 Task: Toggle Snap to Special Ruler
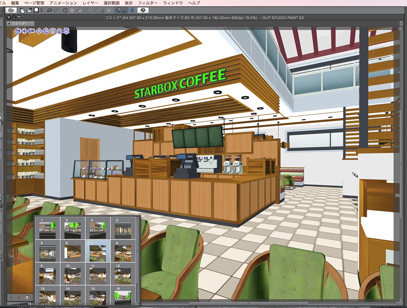(125, 11)
